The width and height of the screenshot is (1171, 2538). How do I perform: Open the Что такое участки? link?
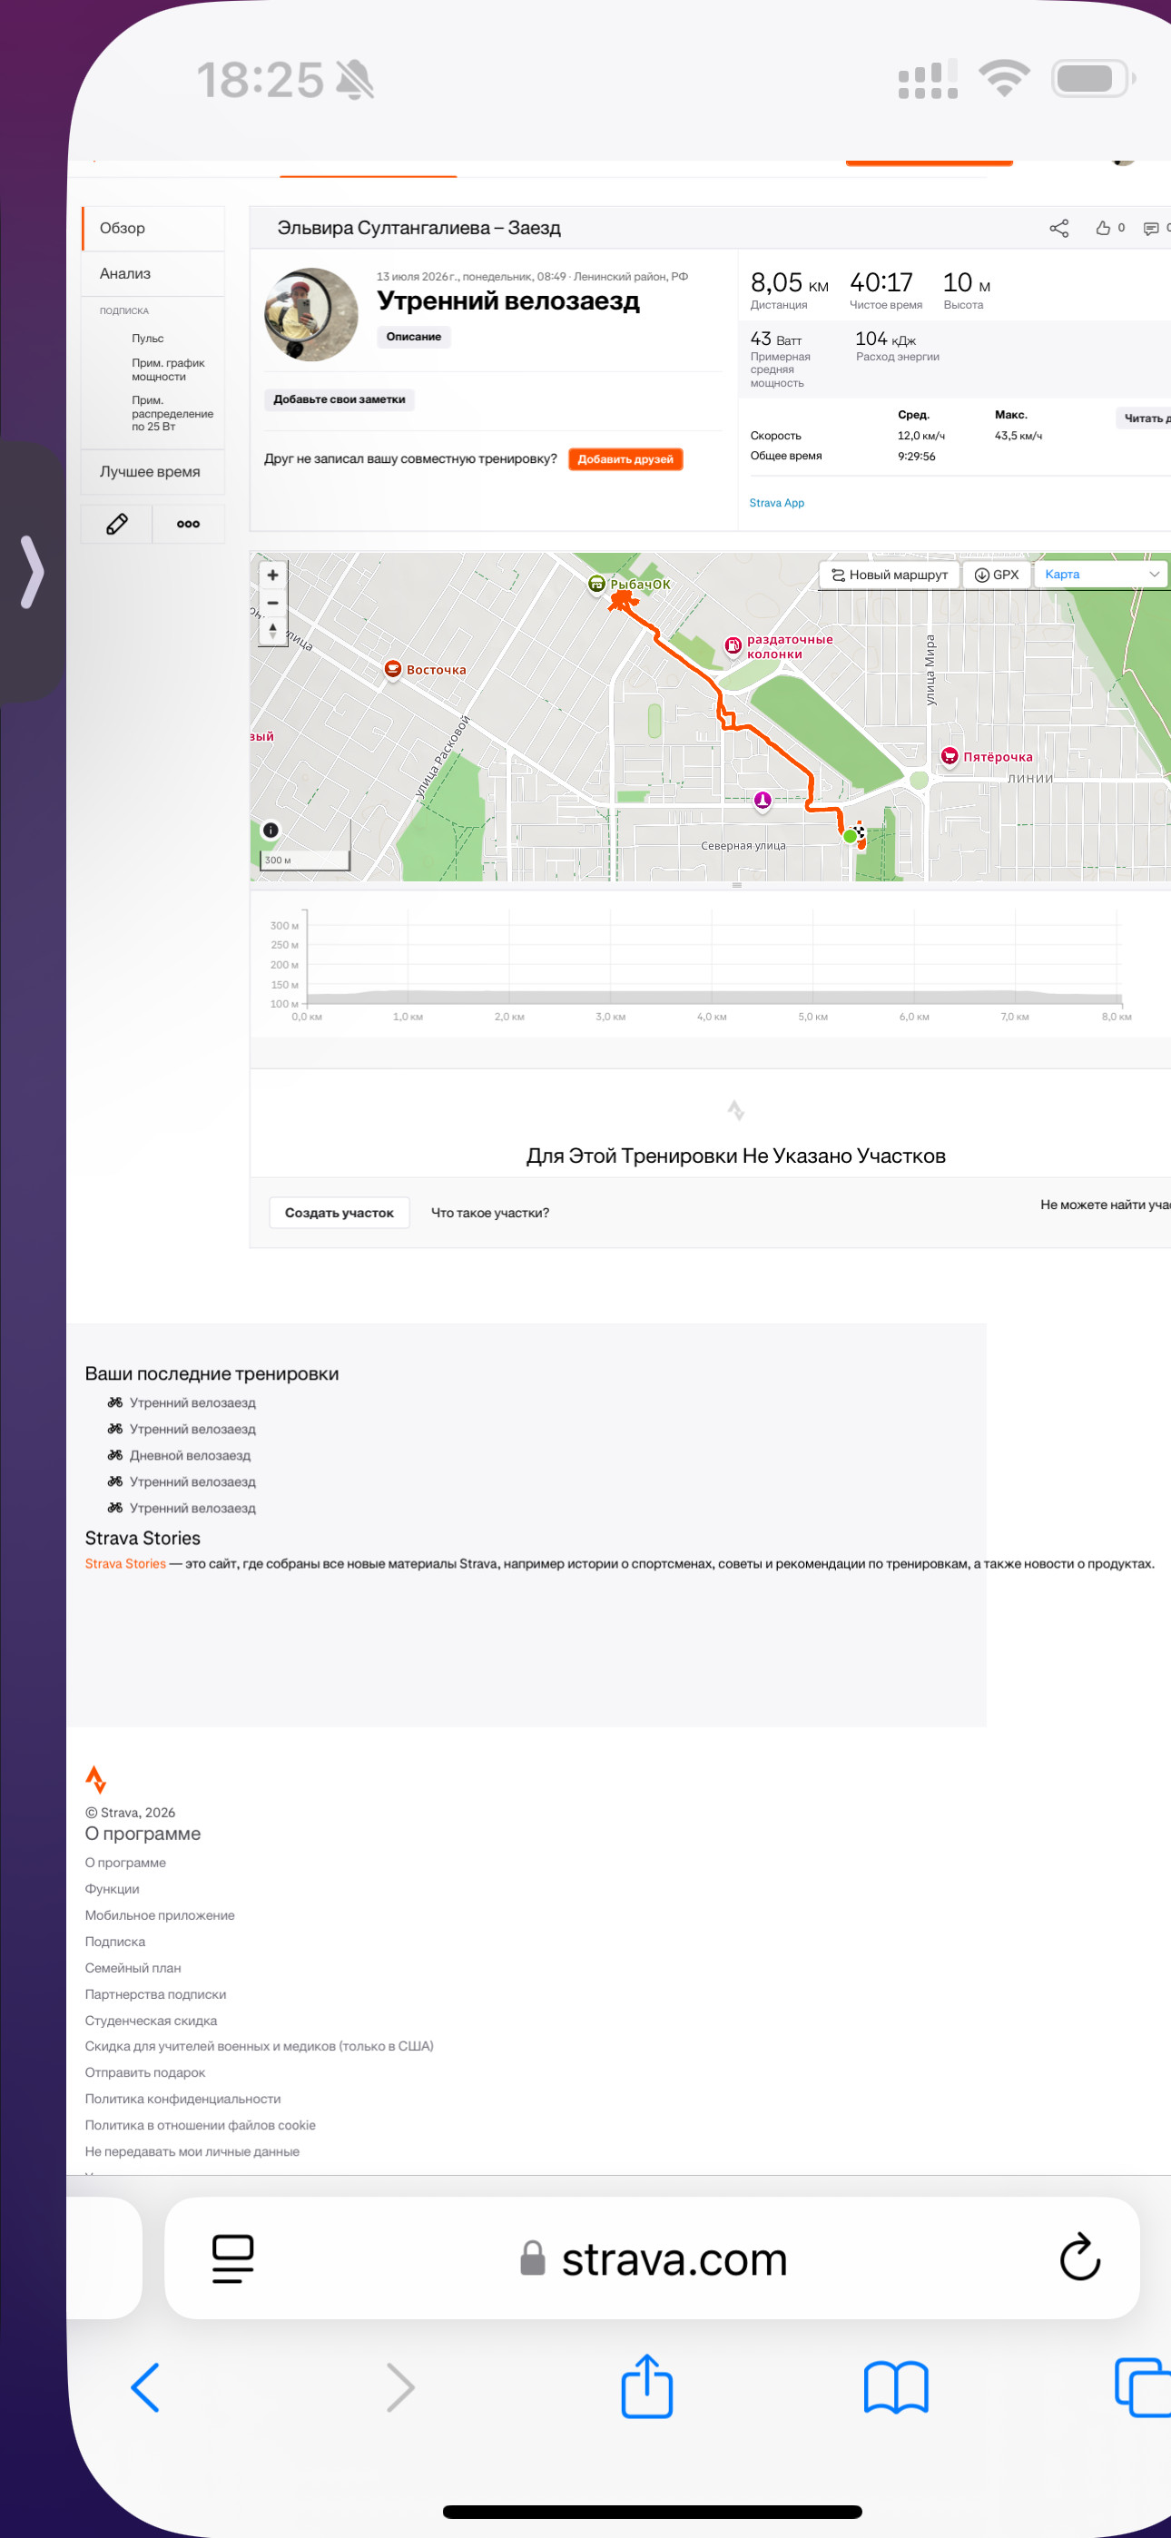point(490,1213)
